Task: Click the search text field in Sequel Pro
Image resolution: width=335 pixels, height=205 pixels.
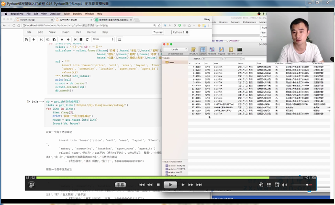Action: 256,58
